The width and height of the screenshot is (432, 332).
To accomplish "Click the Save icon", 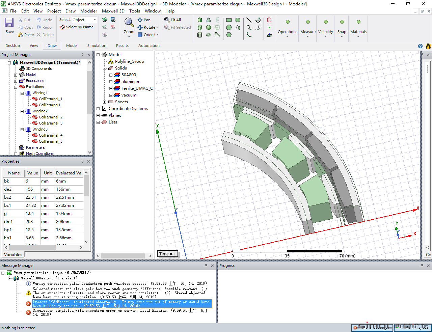I will [9, 23].
